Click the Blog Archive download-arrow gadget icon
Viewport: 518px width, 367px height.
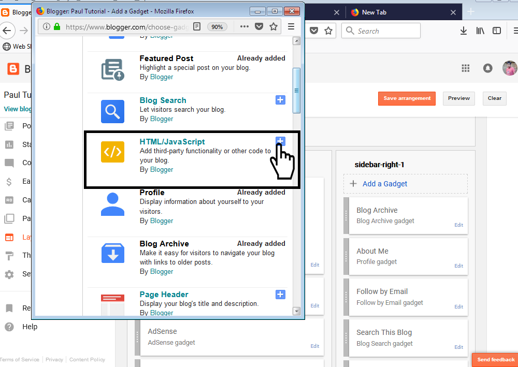coord(112,254)
